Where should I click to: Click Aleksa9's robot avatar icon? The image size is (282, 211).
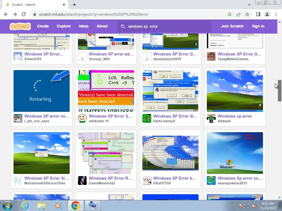click(211, 118)
